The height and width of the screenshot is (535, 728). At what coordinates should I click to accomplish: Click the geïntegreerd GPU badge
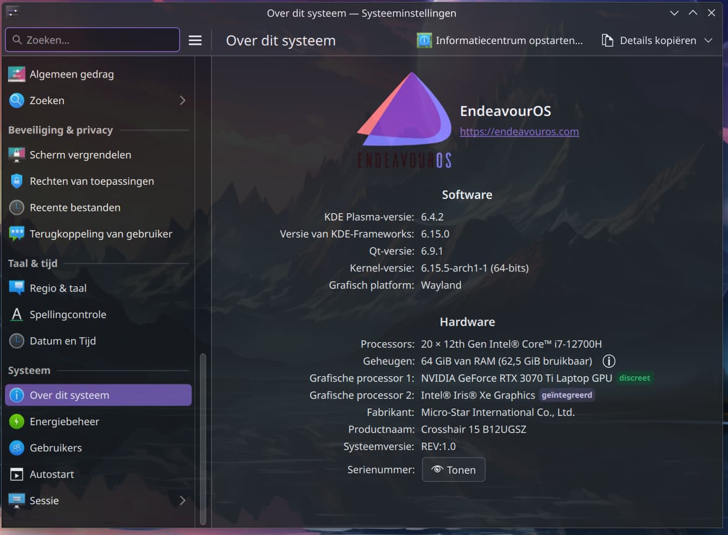click(x=567, y=396)
